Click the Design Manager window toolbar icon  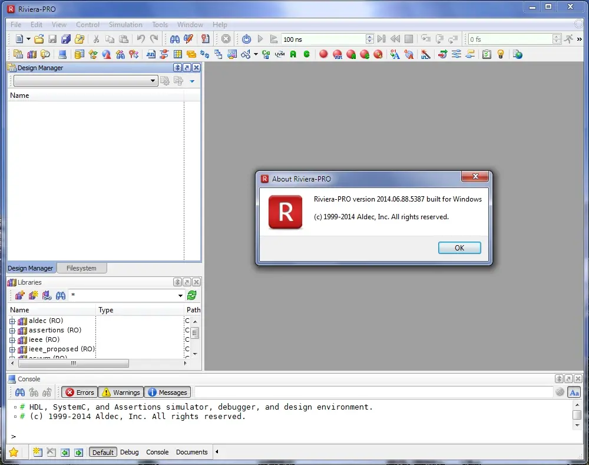18,54
